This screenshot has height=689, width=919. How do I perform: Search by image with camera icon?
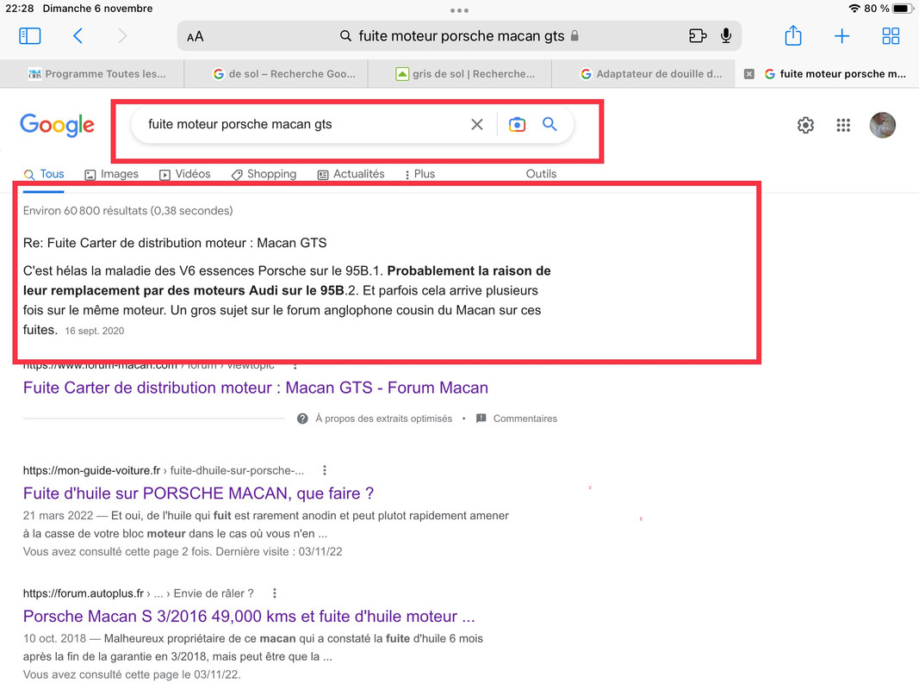517,124
